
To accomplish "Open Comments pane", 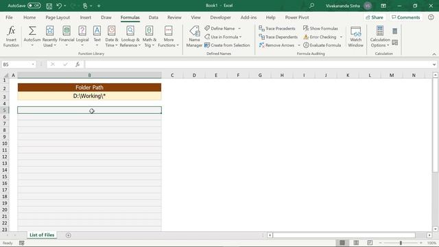I will pos(405,17).
